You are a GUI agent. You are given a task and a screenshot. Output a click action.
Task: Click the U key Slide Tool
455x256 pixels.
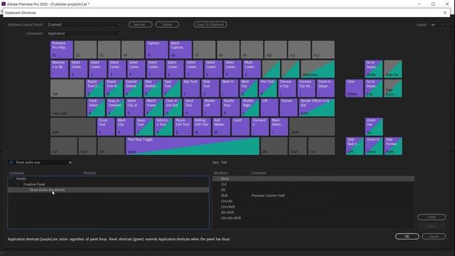210,88
